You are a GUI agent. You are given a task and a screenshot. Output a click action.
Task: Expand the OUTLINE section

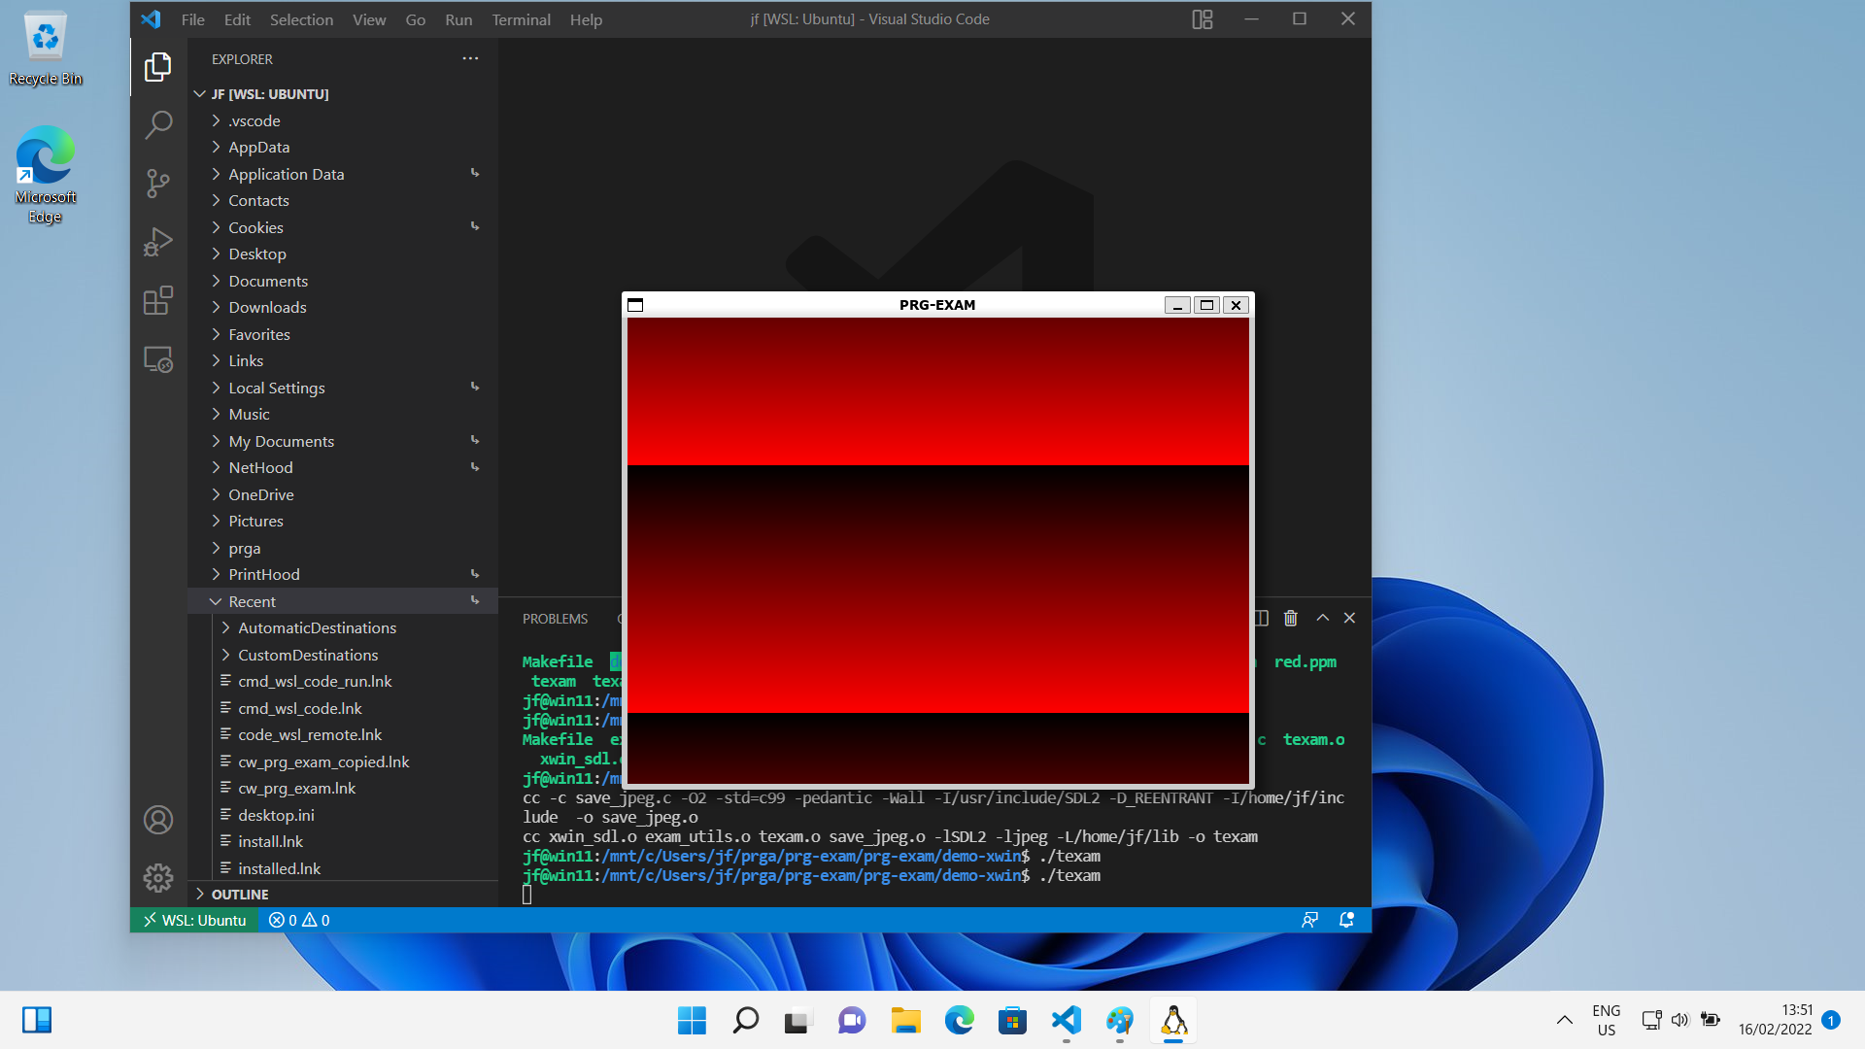pyautogui.click(x=240, y=895)
